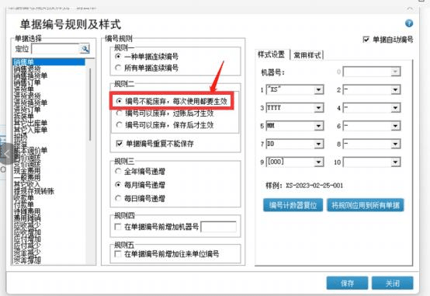Open style field 2 dropdown
Image resolution: width=430 pixels, height=296 pixels.
(395, 90)
